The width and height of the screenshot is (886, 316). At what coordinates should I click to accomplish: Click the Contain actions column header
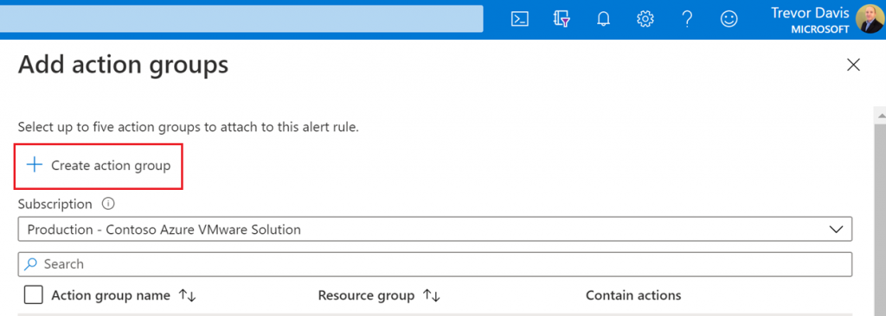[633, 295]
